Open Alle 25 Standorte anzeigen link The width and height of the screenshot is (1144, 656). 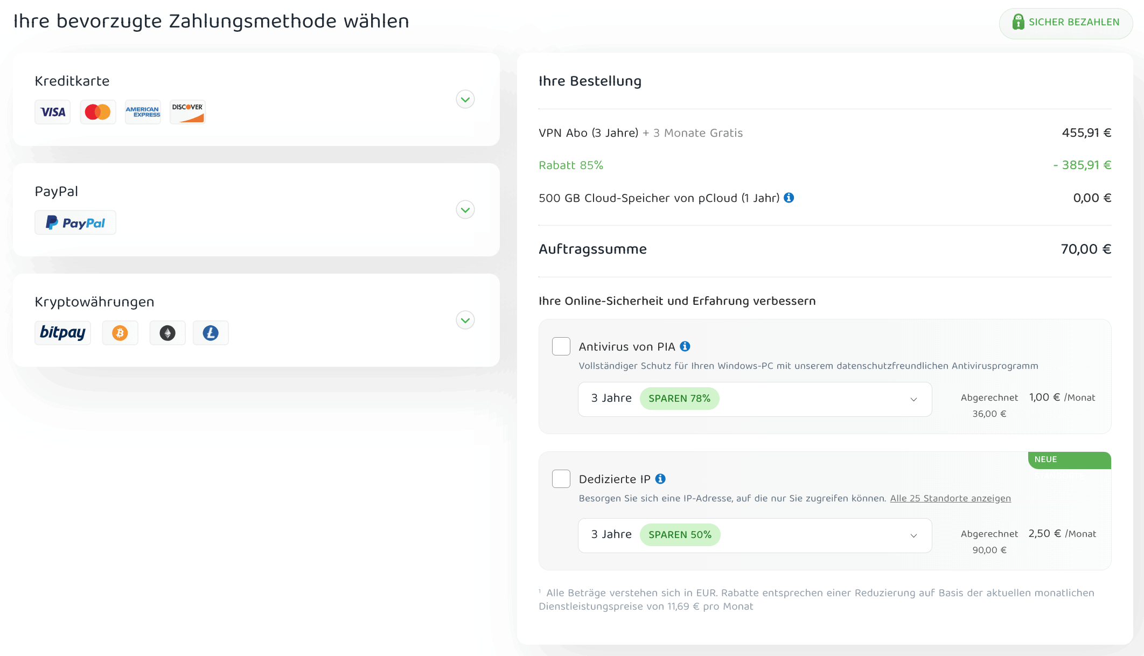point(950,498)
